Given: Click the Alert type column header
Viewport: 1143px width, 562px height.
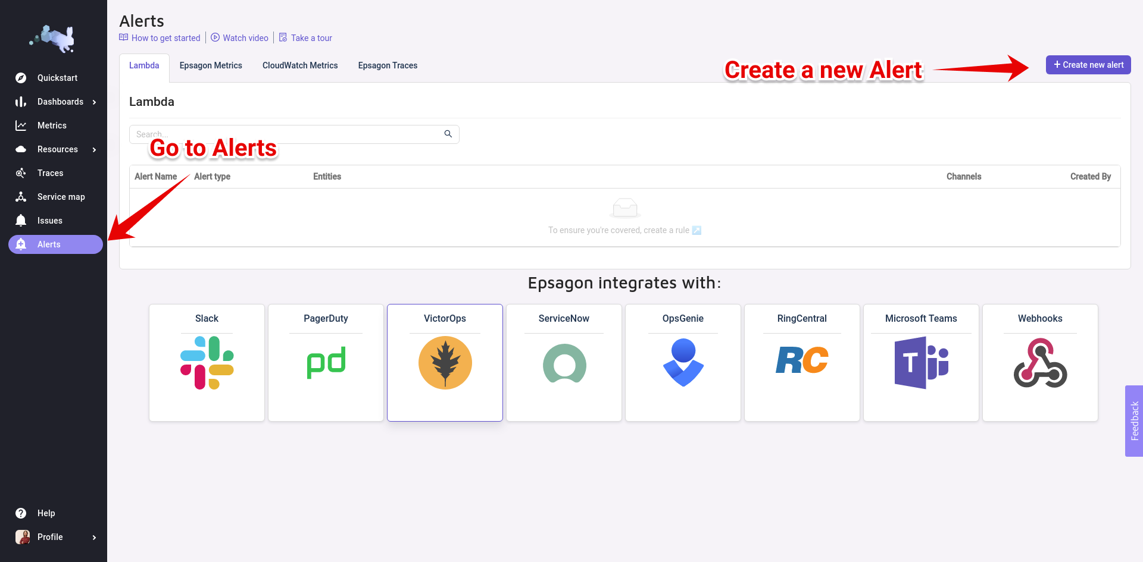Looking at the screenshot, I should coord(212,177).
